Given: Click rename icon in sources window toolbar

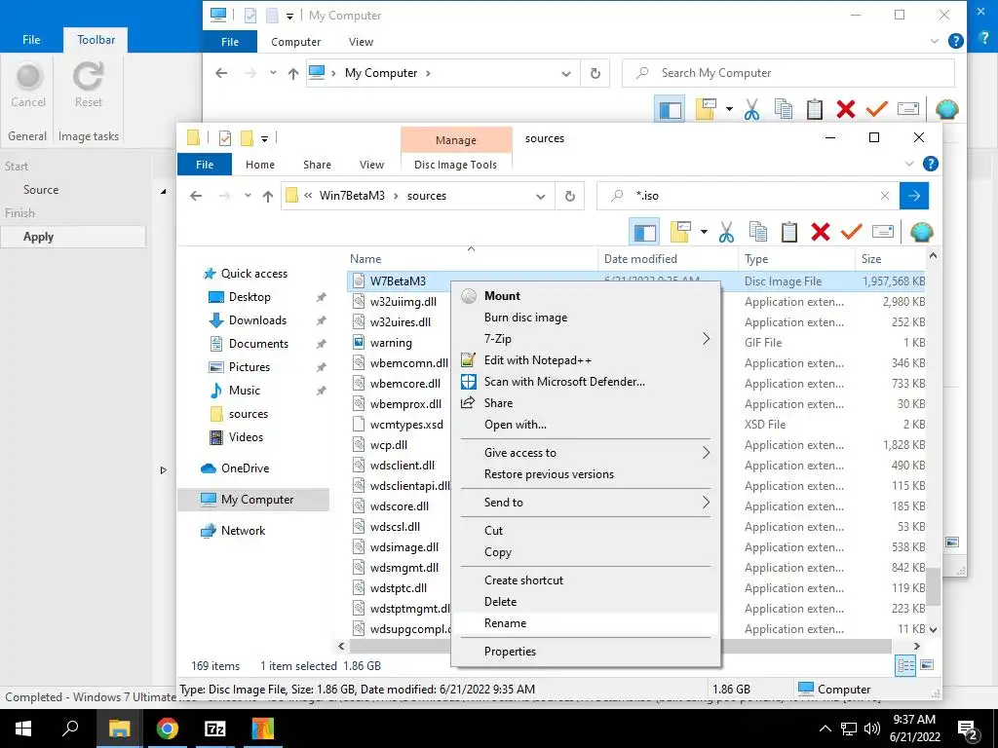Looking at the screenshot, I should coord(883,232).
